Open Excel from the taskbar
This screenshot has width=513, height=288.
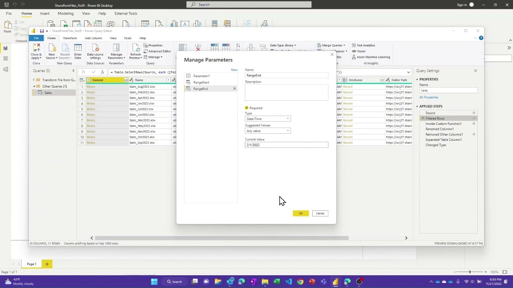[277, 282]
